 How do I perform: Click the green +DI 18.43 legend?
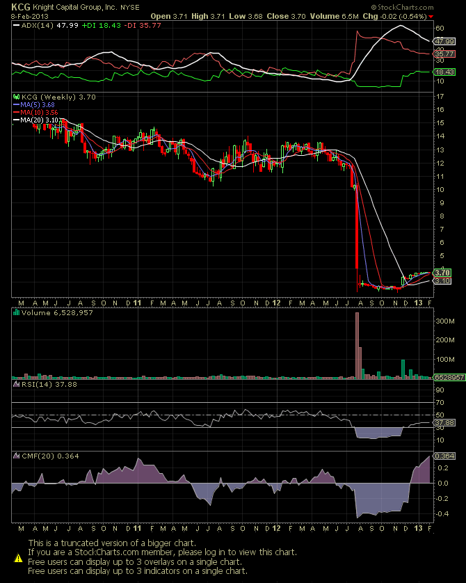(x=101, y=26)
